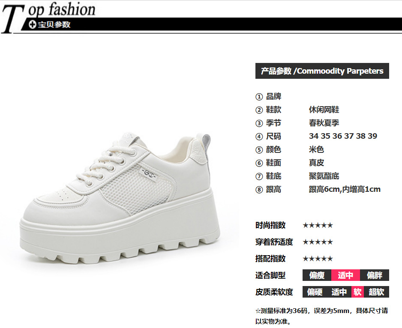Screen dimensions: 402x328
Task: Select 偏瘦 in the 适合脚型 row
Action: click(x=317, y=275)
